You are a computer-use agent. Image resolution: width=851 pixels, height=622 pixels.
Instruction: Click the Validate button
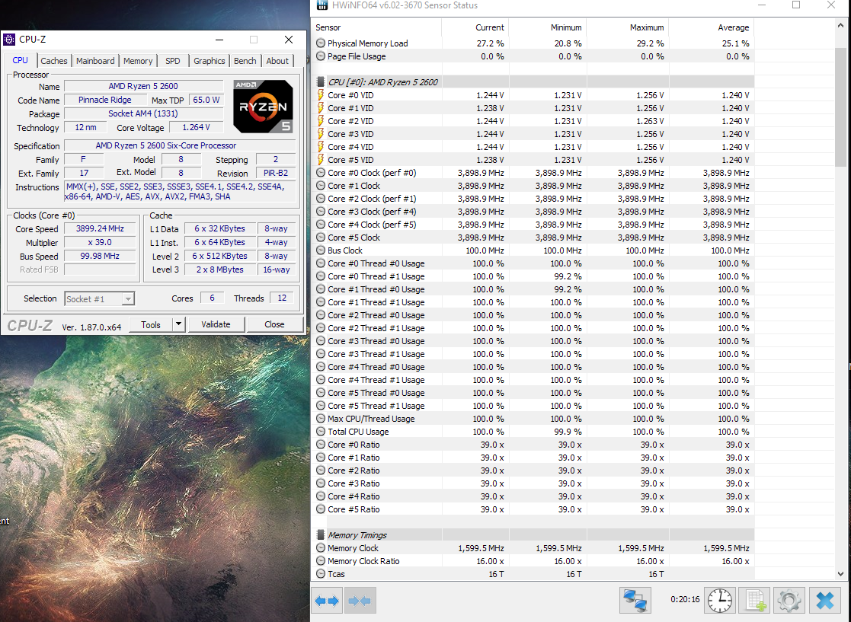tap(216, 324)
